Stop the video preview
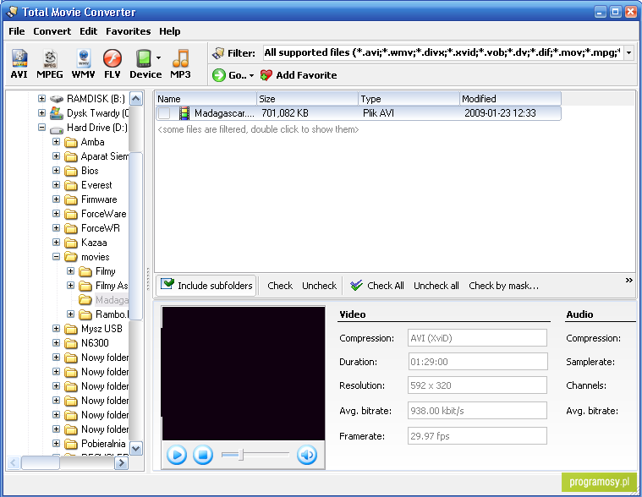The width and height of the screenshot is (642, 497). [203, 455]
